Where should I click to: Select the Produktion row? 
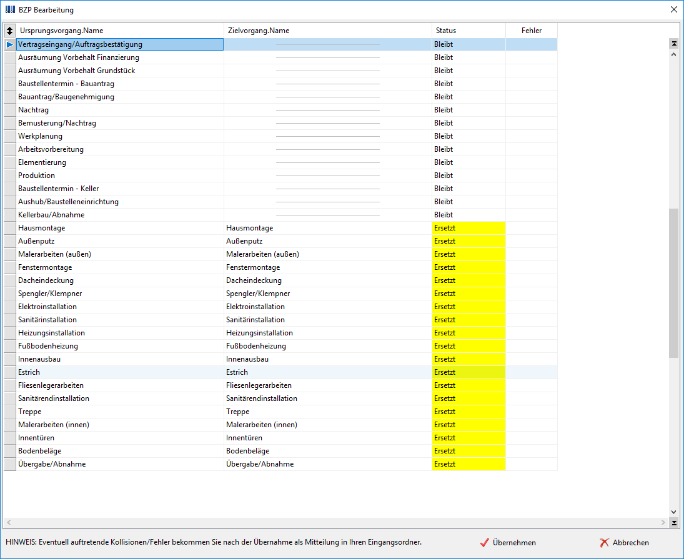point(280,176)
